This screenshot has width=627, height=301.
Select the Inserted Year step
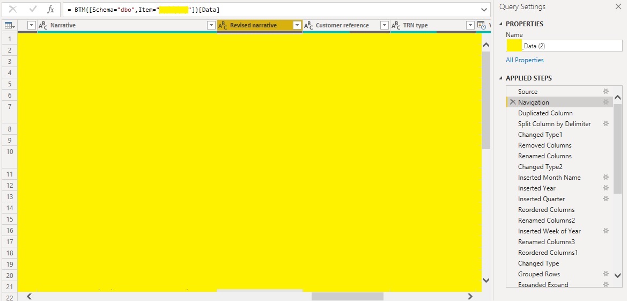pyautogui.click(x=559, y=188)
